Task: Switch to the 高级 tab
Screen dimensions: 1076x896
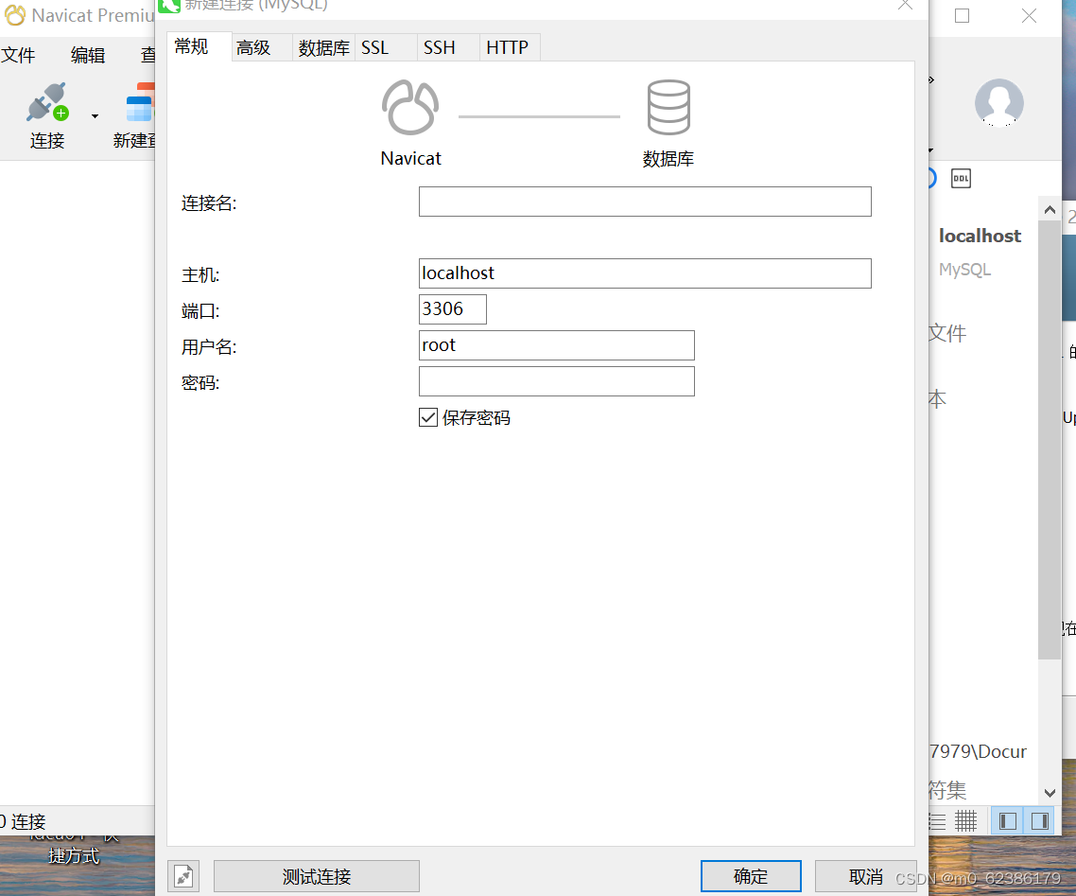Action: pyautogui.click(x=262, y=47)
